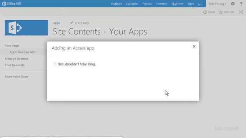Close the Adding an Access app dialog
The height and width of the screenshot is (138, 246).
[194, 46]
